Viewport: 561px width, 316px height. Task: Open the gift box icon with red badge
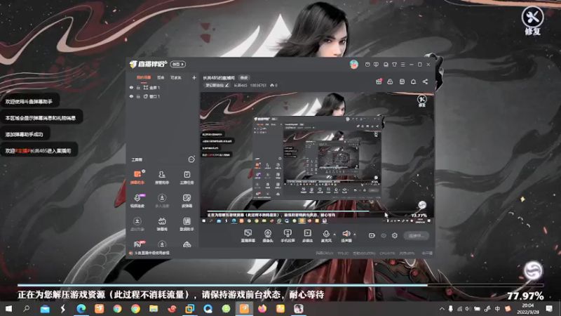[x=379, y=81]
